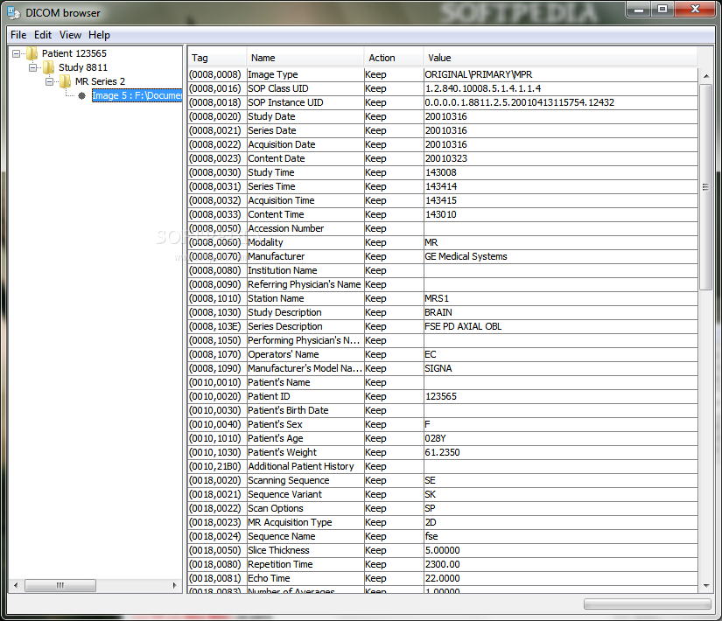
Task: Click the Keep action for Patient ID
Action: click(x=394, y=396)
